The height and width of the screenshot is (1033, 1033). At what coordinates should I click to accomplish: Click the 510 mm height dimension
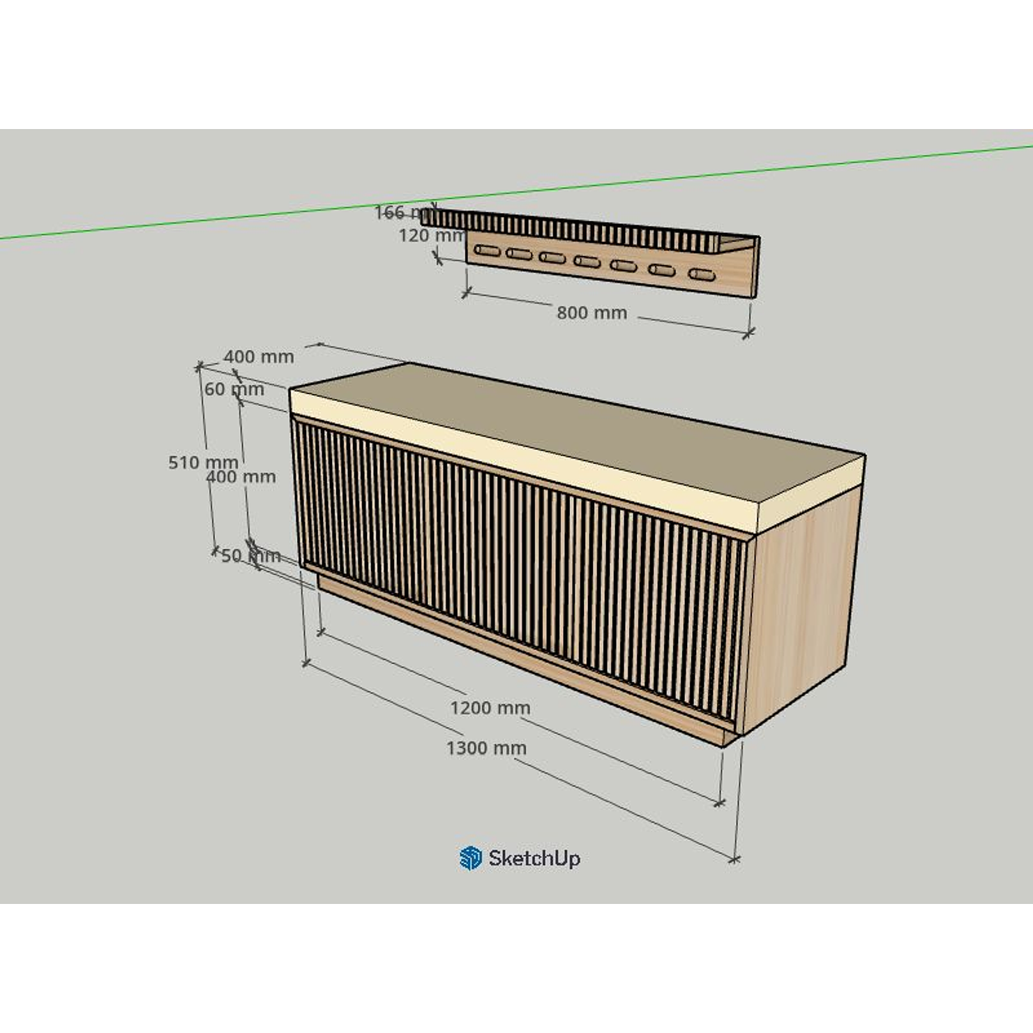(203, 462)
